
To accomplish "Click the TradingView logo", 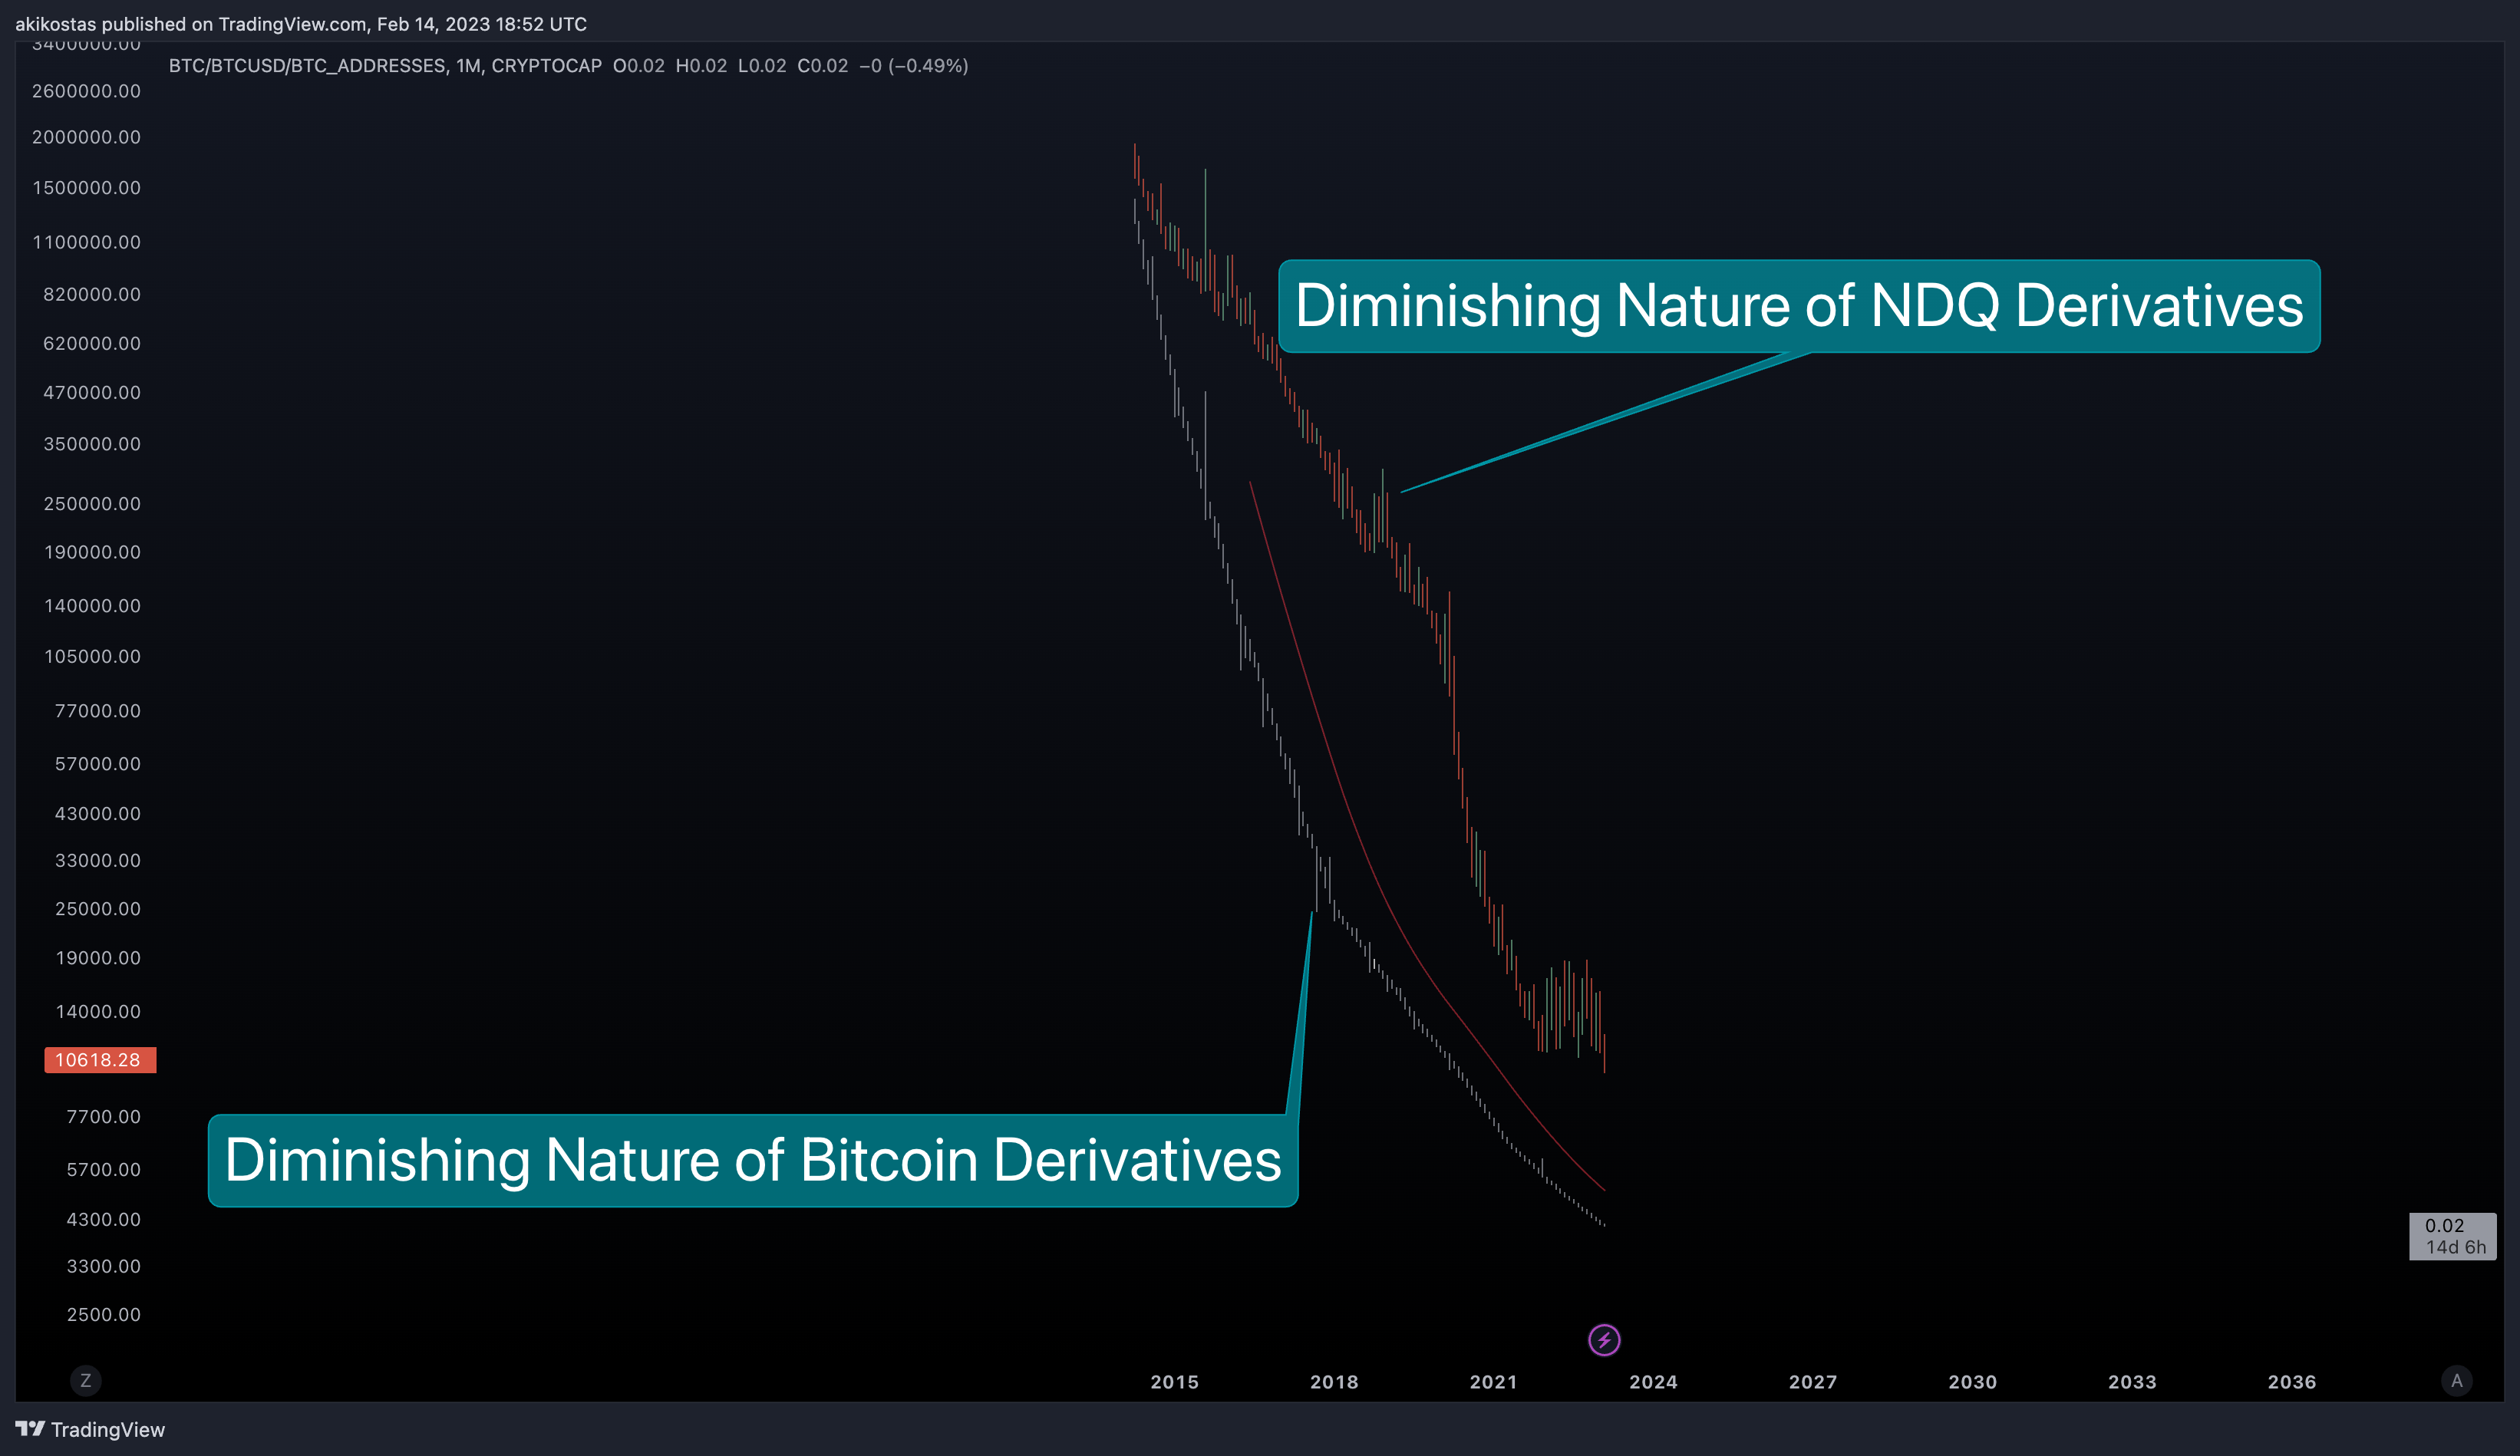I will pos(90,1430).
